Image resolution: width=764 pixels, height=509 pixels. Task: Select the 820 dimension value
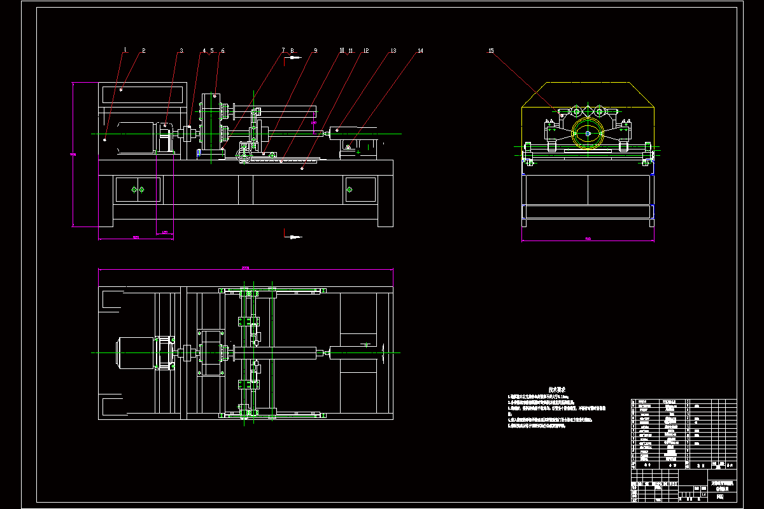coord(136,237)
